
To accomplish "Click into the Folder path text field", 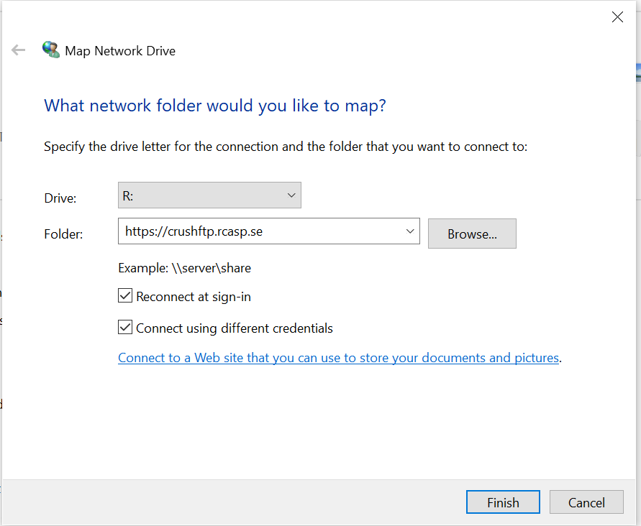I will [259, 231].
